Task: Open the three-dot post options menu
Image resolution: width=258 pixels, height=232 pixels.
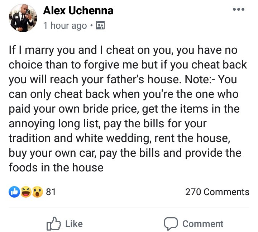Action: [x=238, y=9]
